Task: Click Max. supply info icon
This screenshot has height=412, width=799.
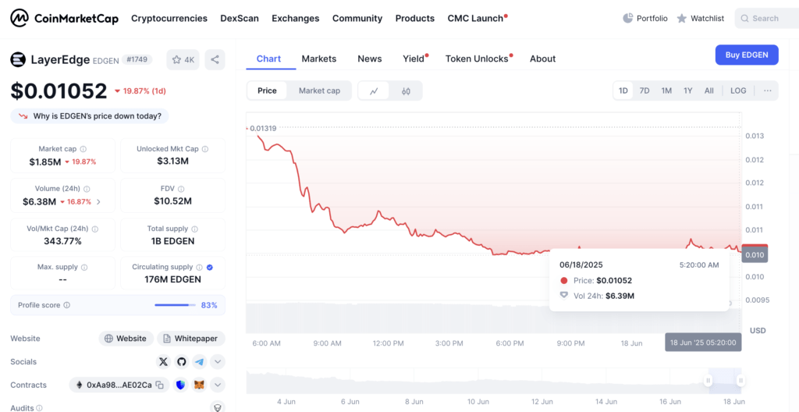Action: [84, 267]
